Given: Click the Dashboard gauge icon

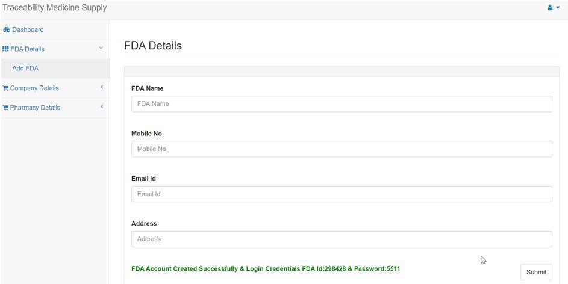Looking at the screenshot, I should 6,30.
